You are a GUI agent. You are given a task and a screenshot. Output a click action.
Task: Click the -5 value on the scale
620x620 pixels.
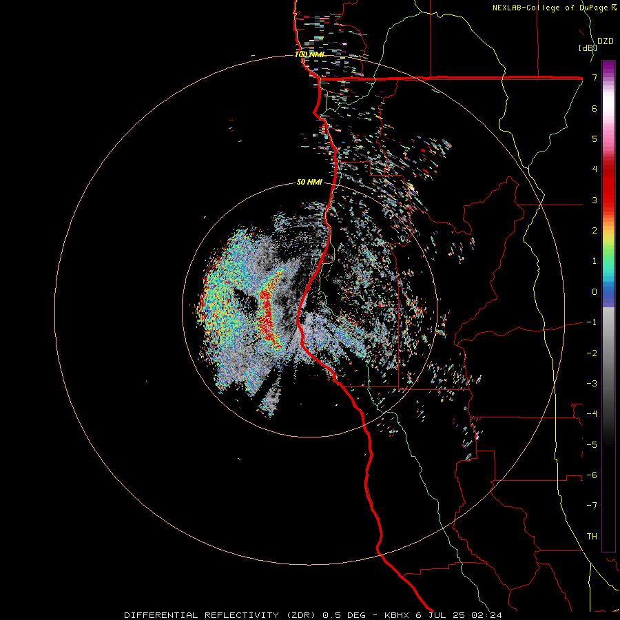tap(592, 445)
